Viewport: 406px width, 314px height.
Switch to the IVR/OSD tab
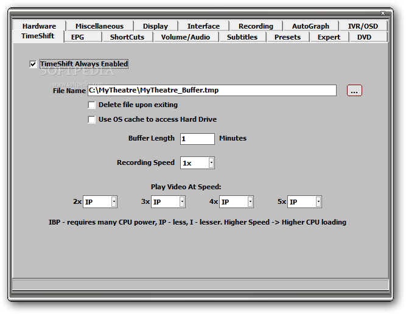363,26
